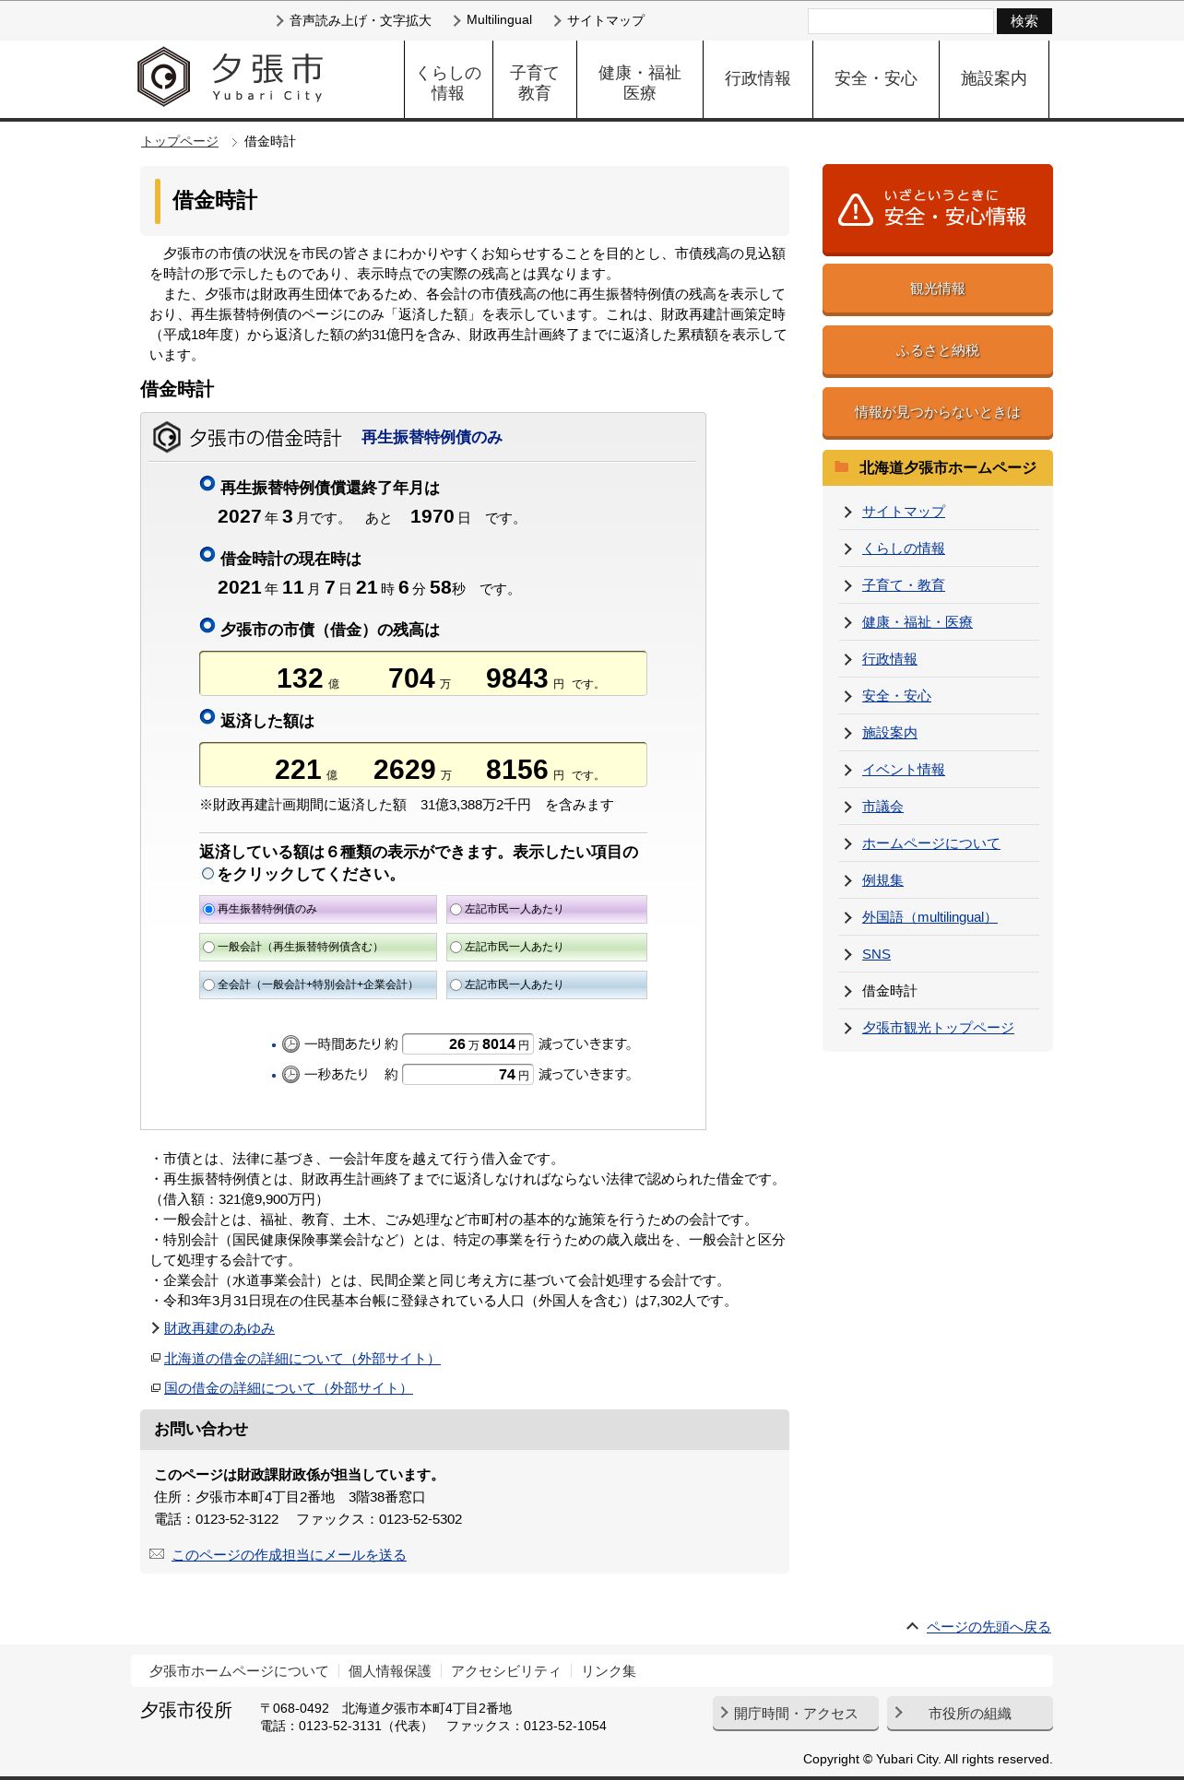Screen dimensions: 1184x1780
Task: Click chevron beside サイトマップ in top bar
Action: tap(557, 20)
